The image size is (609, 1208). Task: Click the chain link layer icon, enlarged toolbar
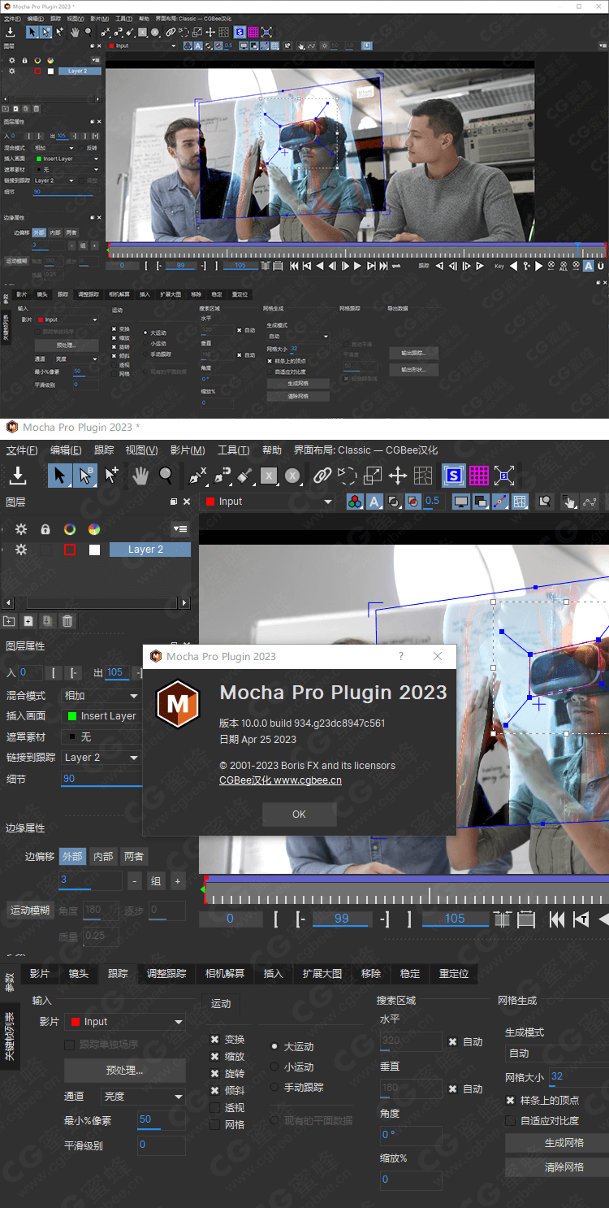tap(322, 476)
